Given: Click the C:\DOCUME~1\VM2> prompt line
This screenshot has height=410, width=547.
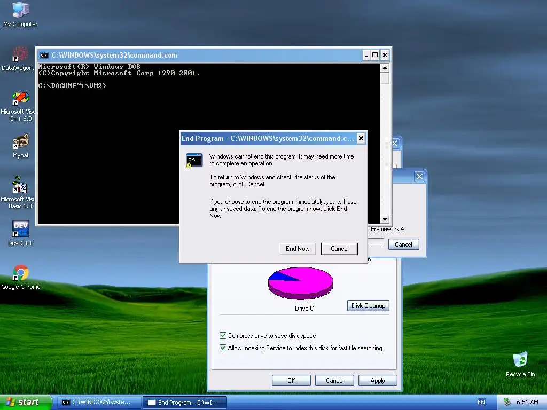Looking at the screenshot, I should tap(73, 86).
